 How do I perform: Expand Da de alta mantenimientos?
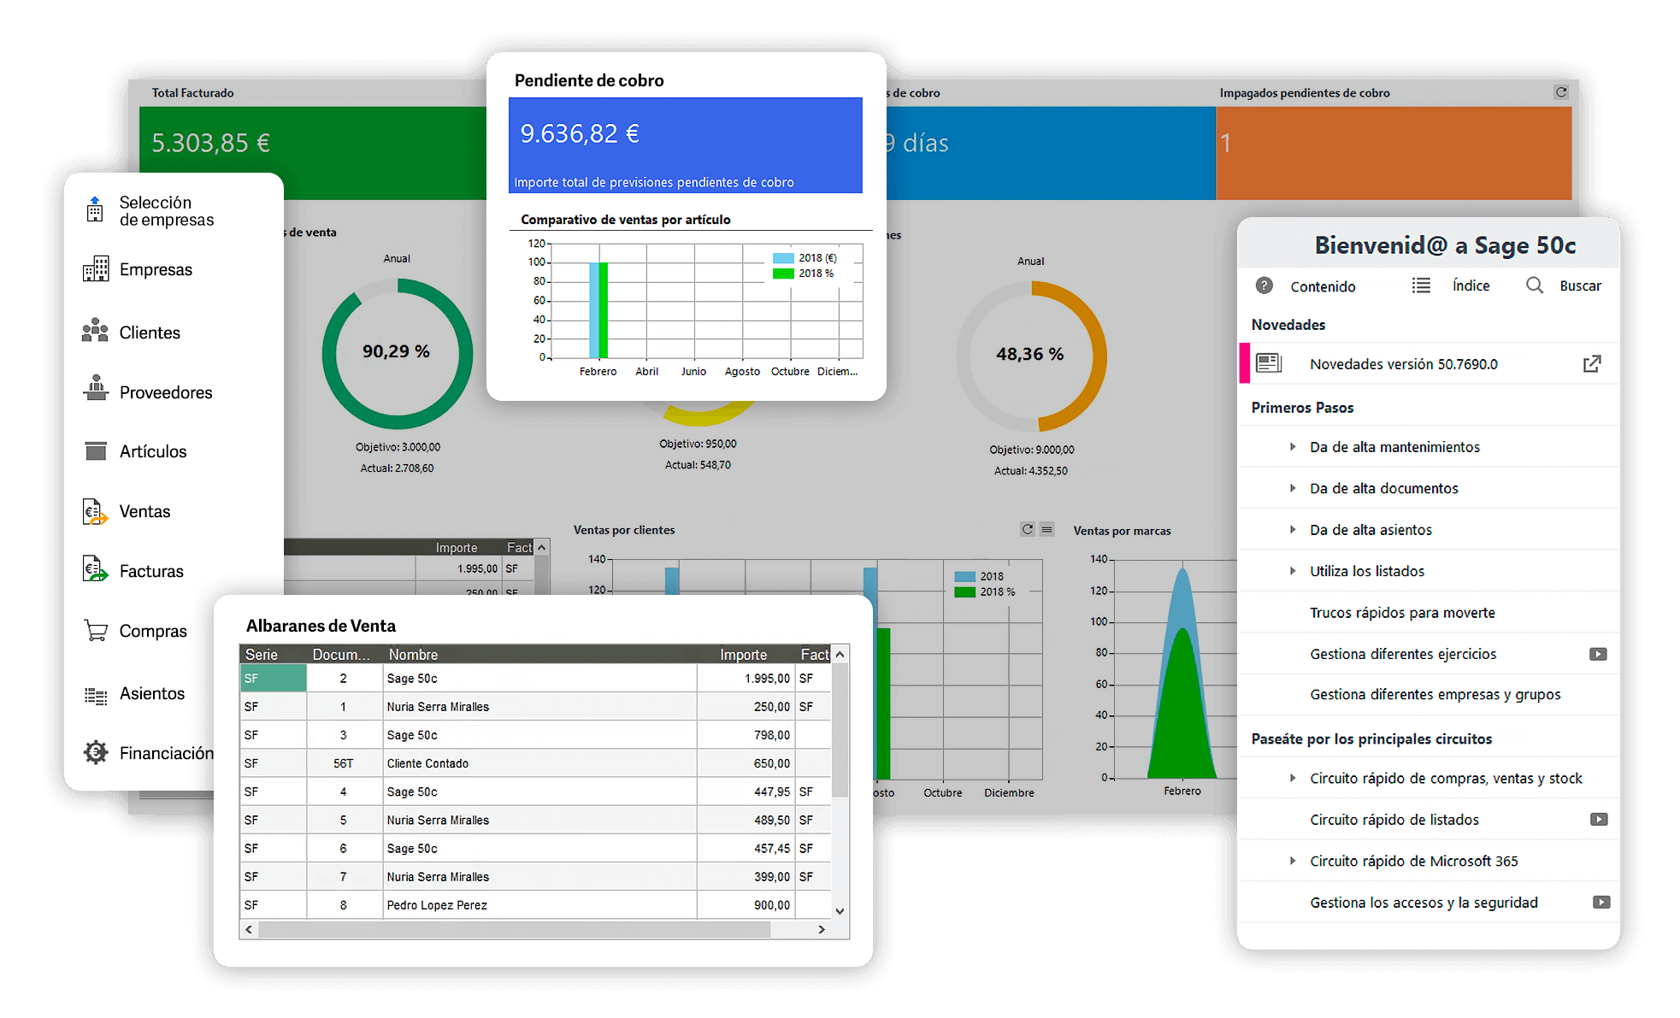tap(1293, 447)
